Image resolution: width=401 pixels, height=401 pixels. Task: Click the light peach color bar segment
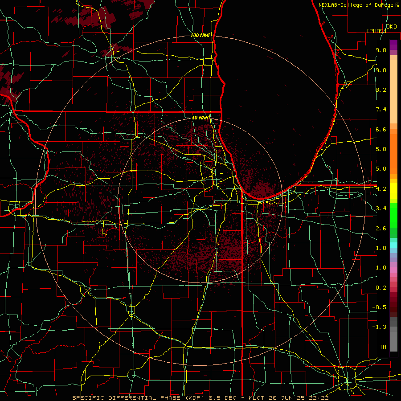(393, 91)
